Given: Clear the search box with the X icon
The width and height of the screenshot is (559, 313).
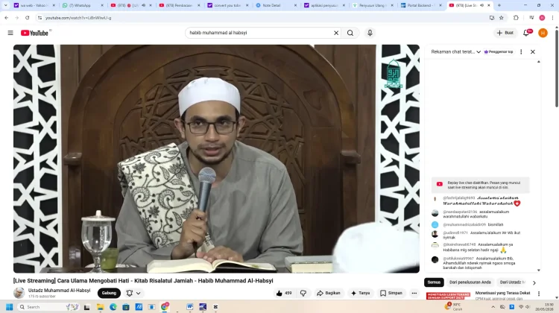Looking at the screenshot, I should [336, 33].
